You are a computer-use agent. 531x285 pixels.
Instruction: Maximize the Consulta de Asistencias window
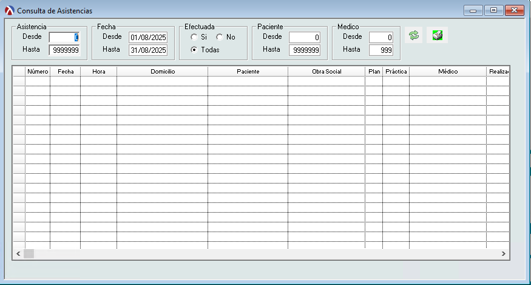[x=493, y=10]
